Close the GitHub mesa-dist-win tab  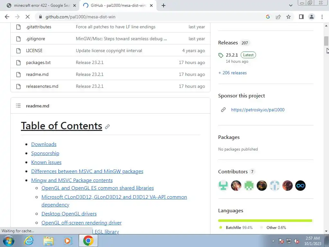[x=151, y=6]
